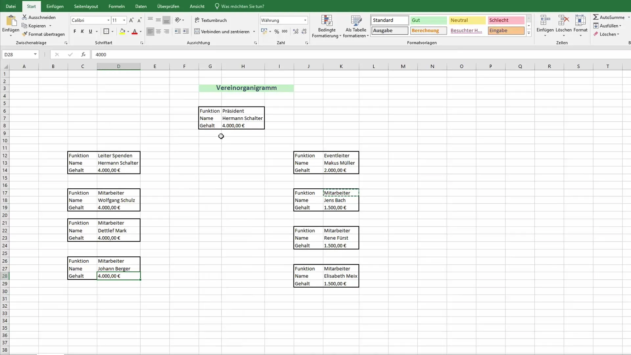
Task: Open Bedingte Formatierung menu
Action: click(326, 26)
